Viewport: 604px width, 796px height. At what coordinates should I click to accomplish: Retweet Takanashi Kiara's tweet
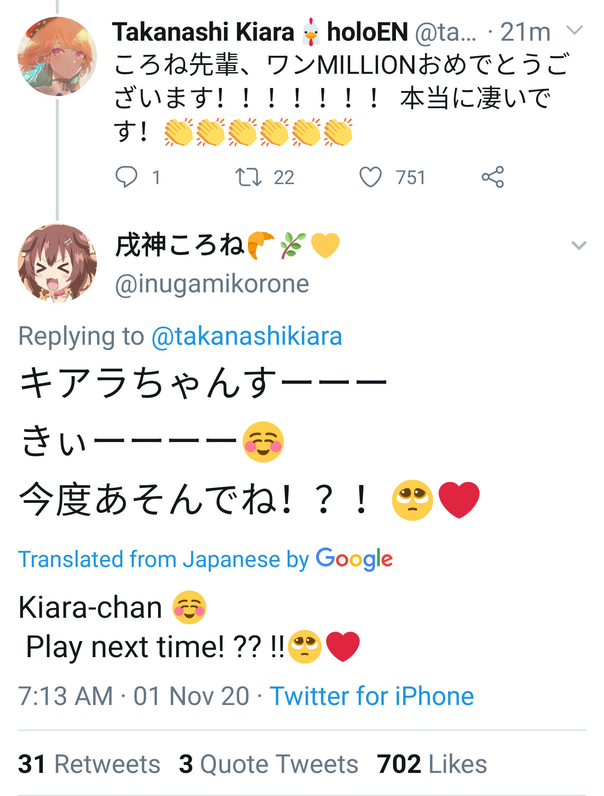248,177
